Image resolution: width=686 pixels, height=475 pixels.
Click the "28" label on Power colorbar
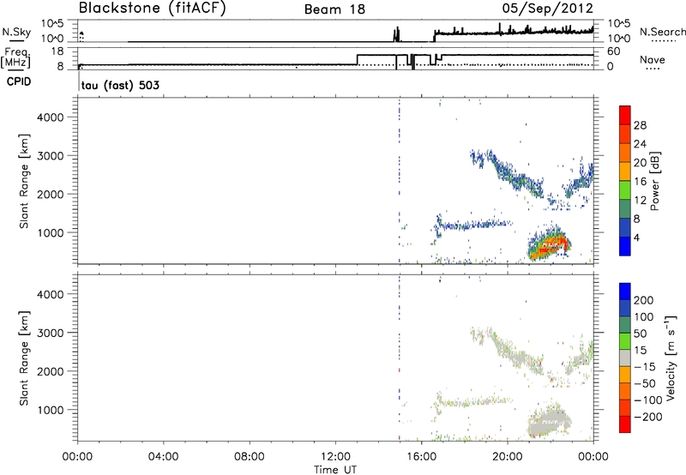pos(640,125)
